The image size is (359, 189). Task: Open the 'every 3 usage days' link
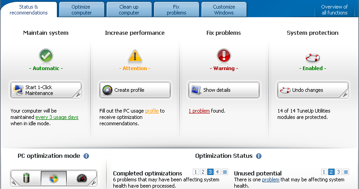coord(57,117)
